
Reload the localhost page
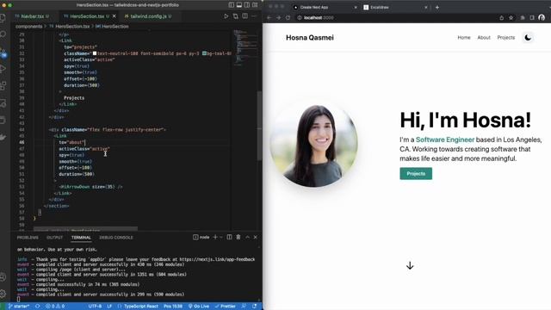[288, 17]
